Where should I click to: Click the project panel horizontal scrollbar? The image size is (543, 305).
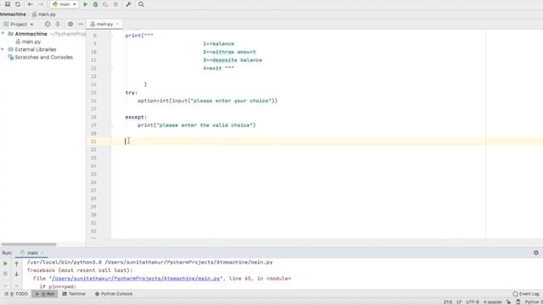tap(29, 244)
